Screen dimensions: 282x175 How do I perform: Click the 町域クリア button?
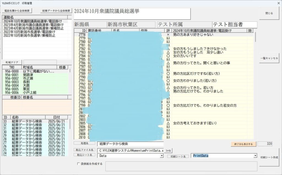(x=12, y=62)
